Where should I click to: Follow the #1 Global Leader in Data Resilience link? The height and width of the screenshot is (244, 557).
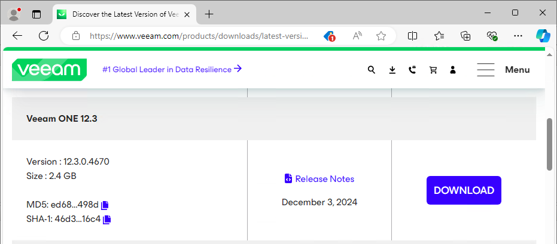click(172, 69)
